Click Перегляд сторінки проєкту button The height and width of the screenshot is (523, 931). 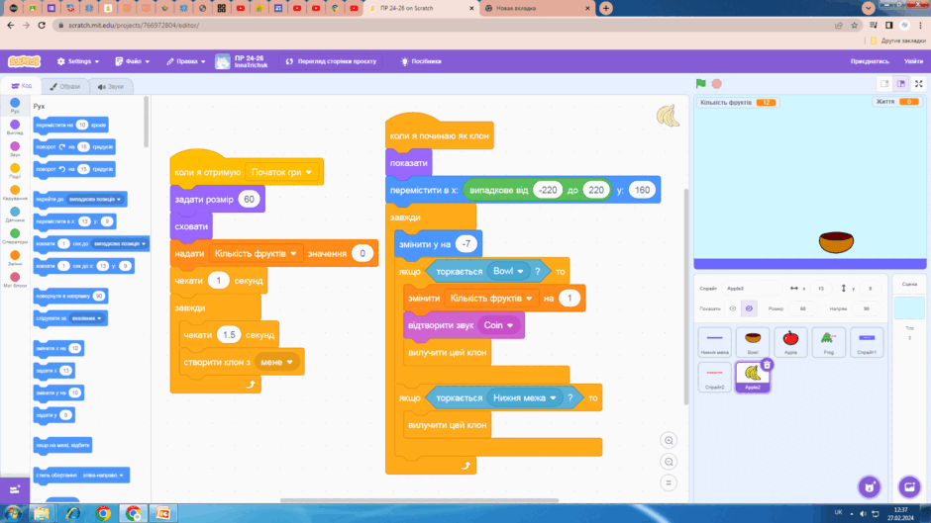332,61
